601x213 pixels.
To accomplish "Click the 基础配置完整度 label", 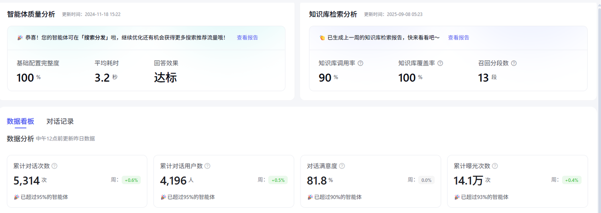I will coord(38,63).
